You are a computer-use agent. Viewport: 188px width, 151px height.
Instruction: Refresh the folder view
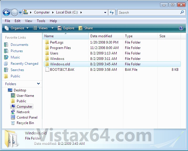coord(112,12)
